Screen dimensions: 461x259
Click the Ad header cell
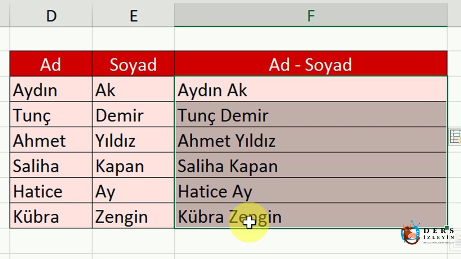click(51, 64)
